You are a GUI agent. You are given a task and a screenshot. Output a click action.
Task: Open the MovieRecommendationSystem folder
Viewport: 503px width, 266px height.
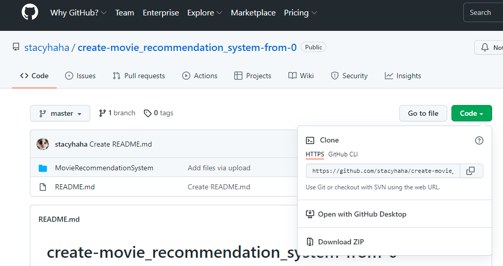coord(104,168)
